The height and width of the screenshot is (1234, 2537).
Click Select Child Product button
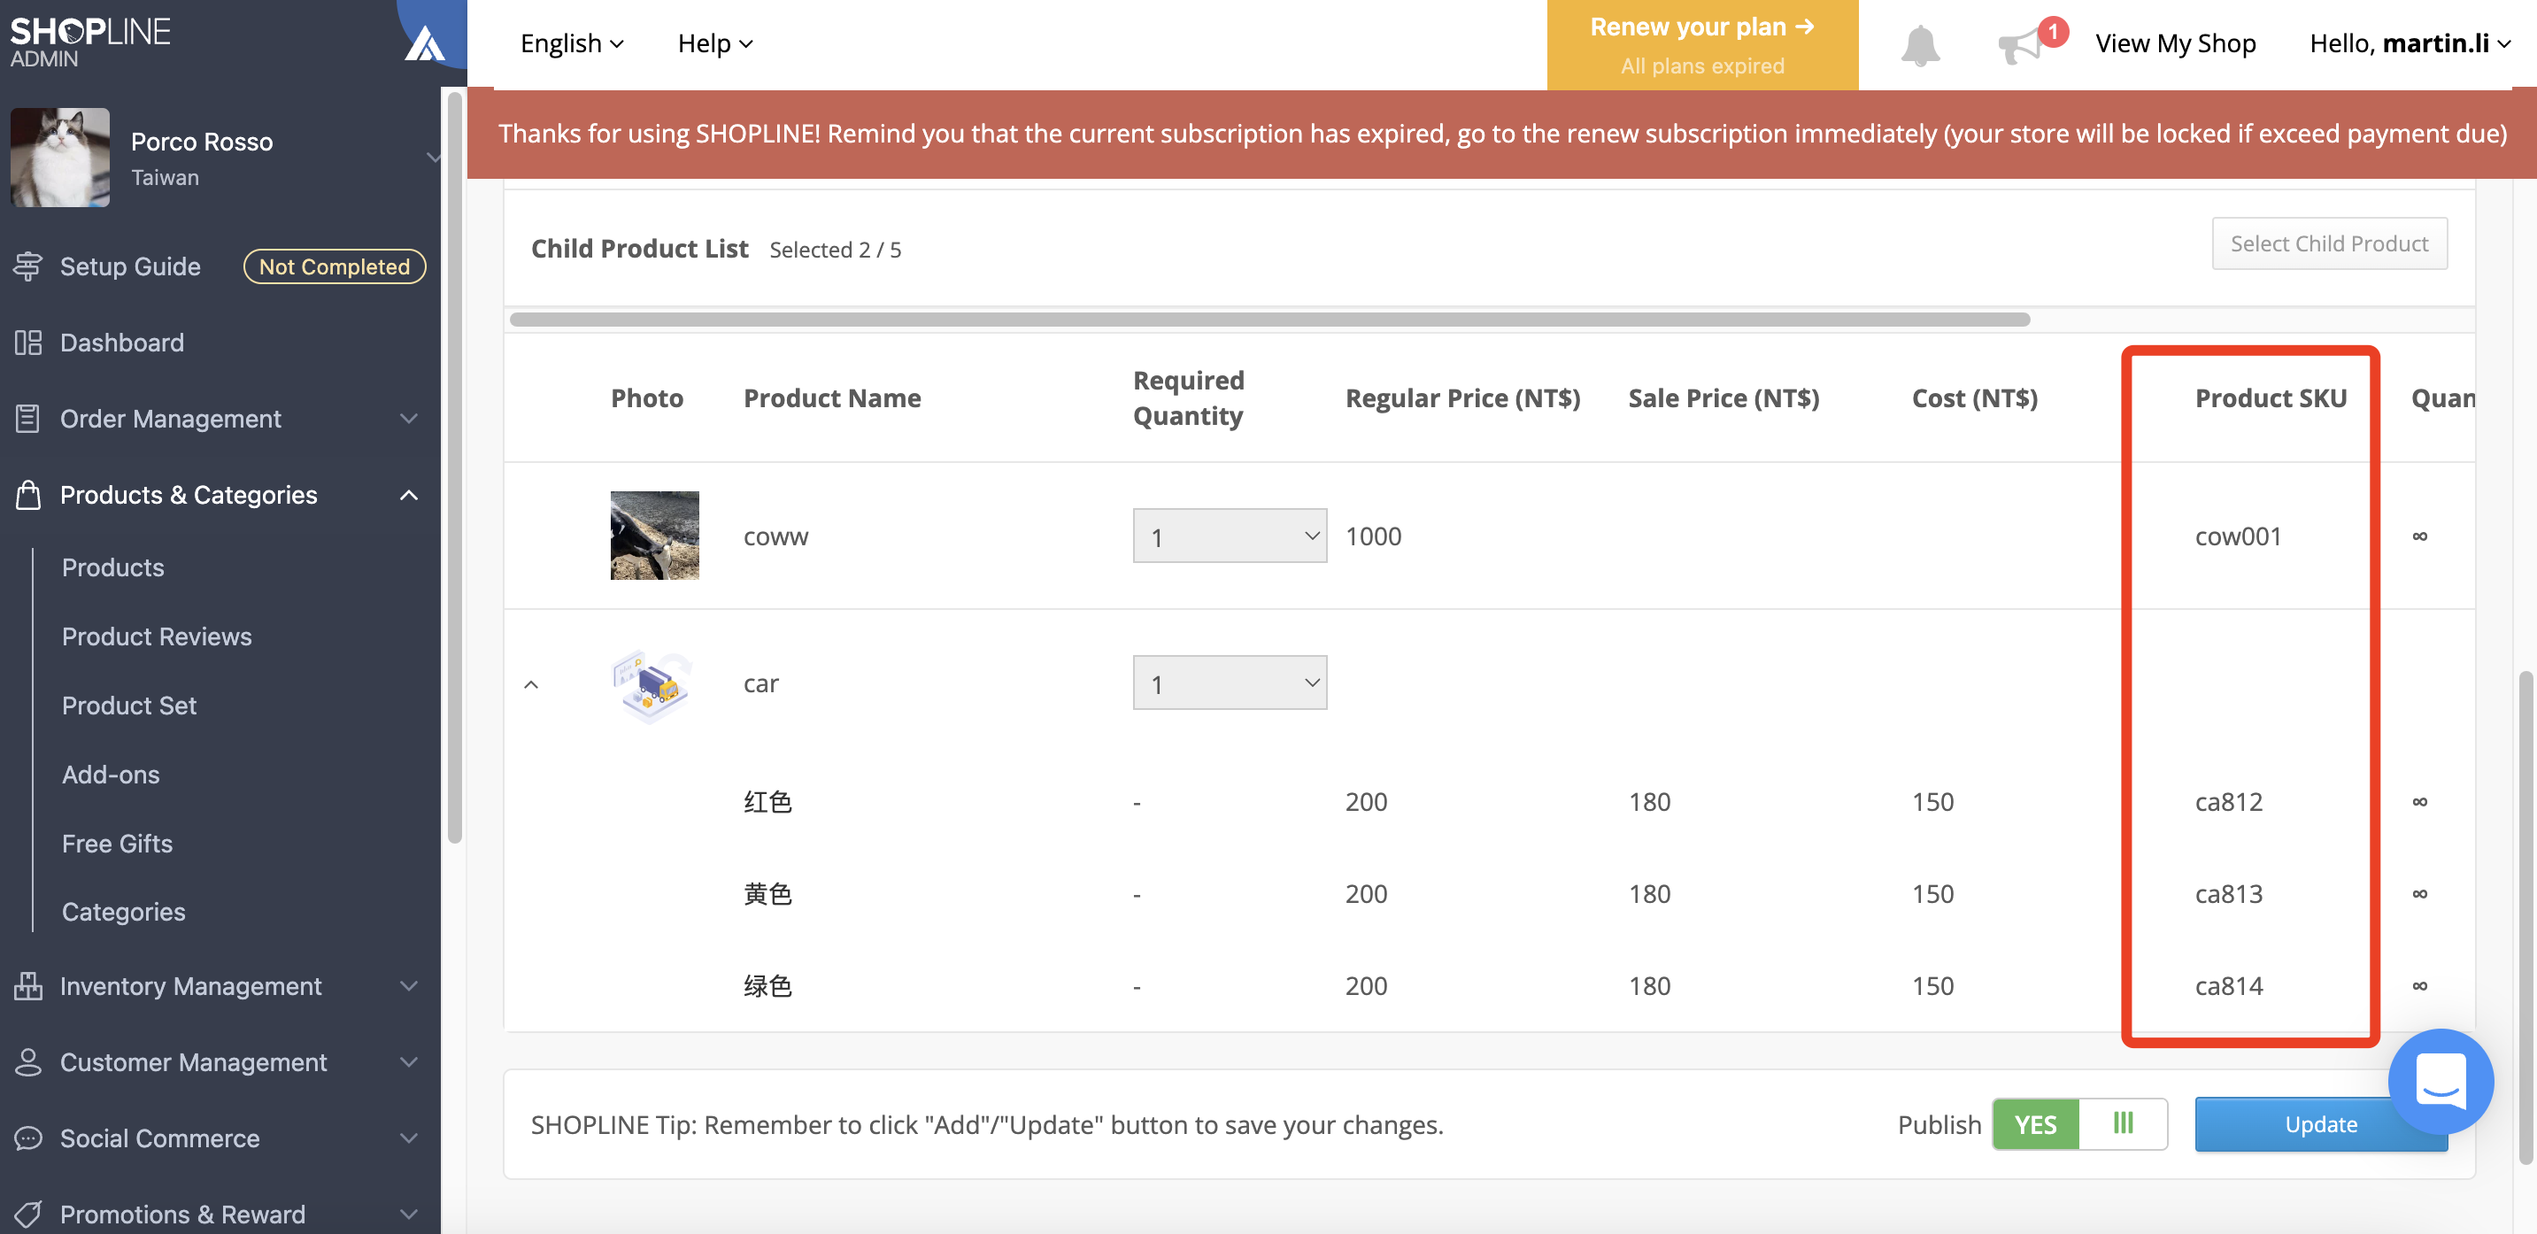click(2328, 243)
